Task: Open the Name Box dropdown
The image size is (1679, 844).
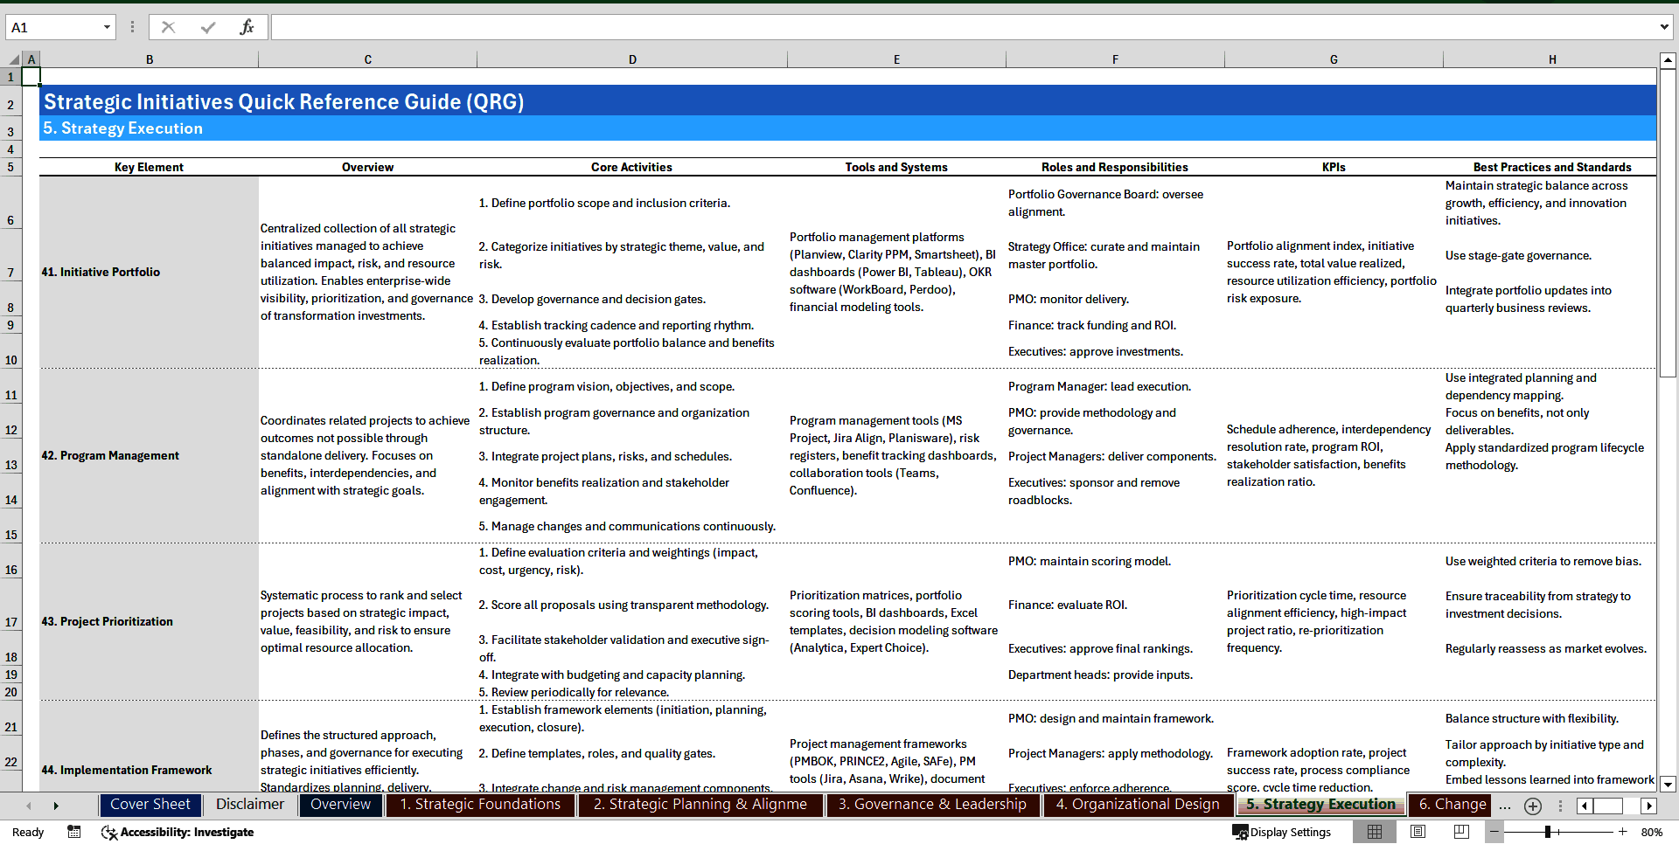Action: pos(107,27)
